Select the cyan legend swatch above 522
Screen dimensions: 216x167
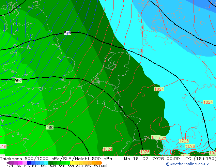[x=46, y=163]
